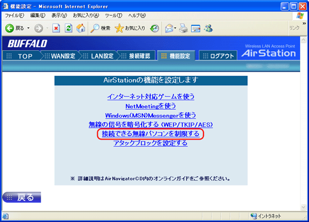The height and width of the screenshot is (222, 309).
Task: Click the BUFFALO logo
Action: click(28, 44)
